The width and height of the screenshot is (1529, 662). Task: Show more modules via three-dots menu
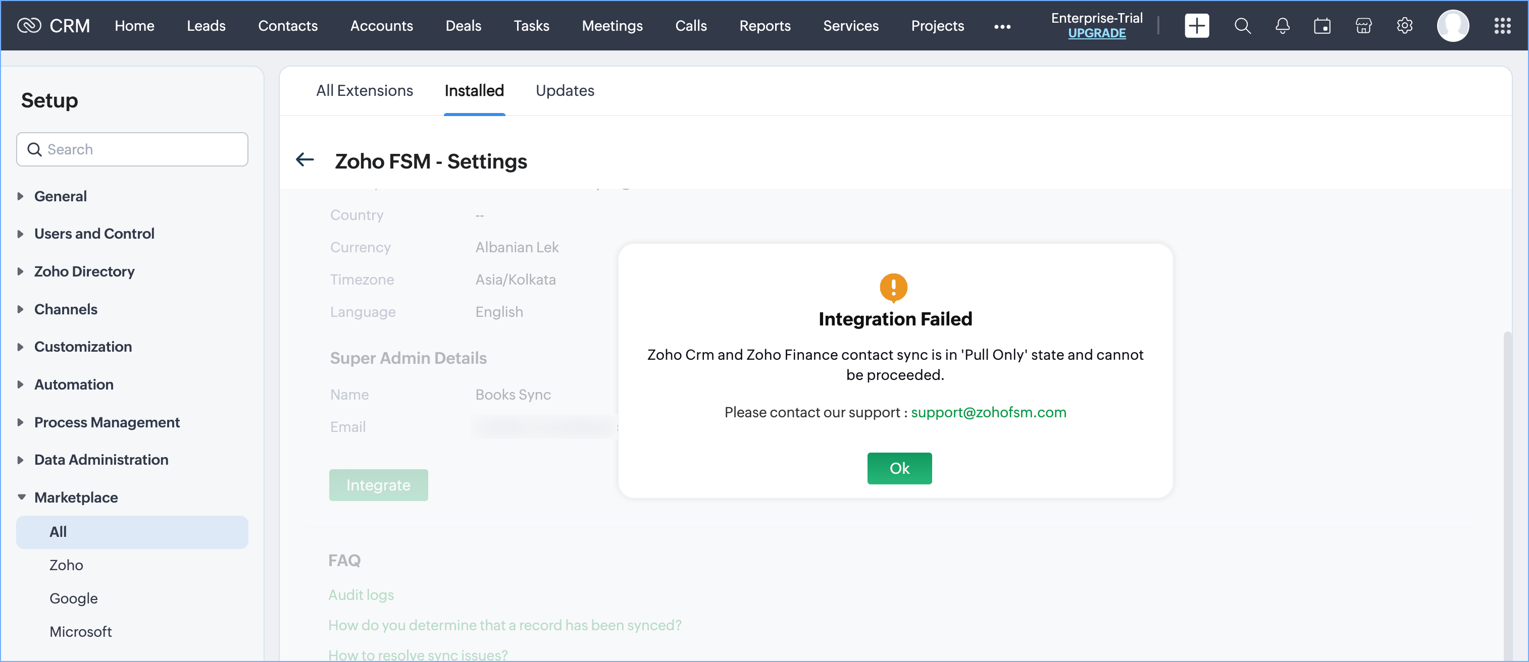tap(1002, 27)
